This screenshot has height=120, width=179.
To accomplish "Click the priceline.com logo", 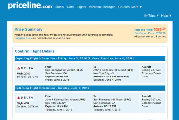I will click(x=30, y=5).
